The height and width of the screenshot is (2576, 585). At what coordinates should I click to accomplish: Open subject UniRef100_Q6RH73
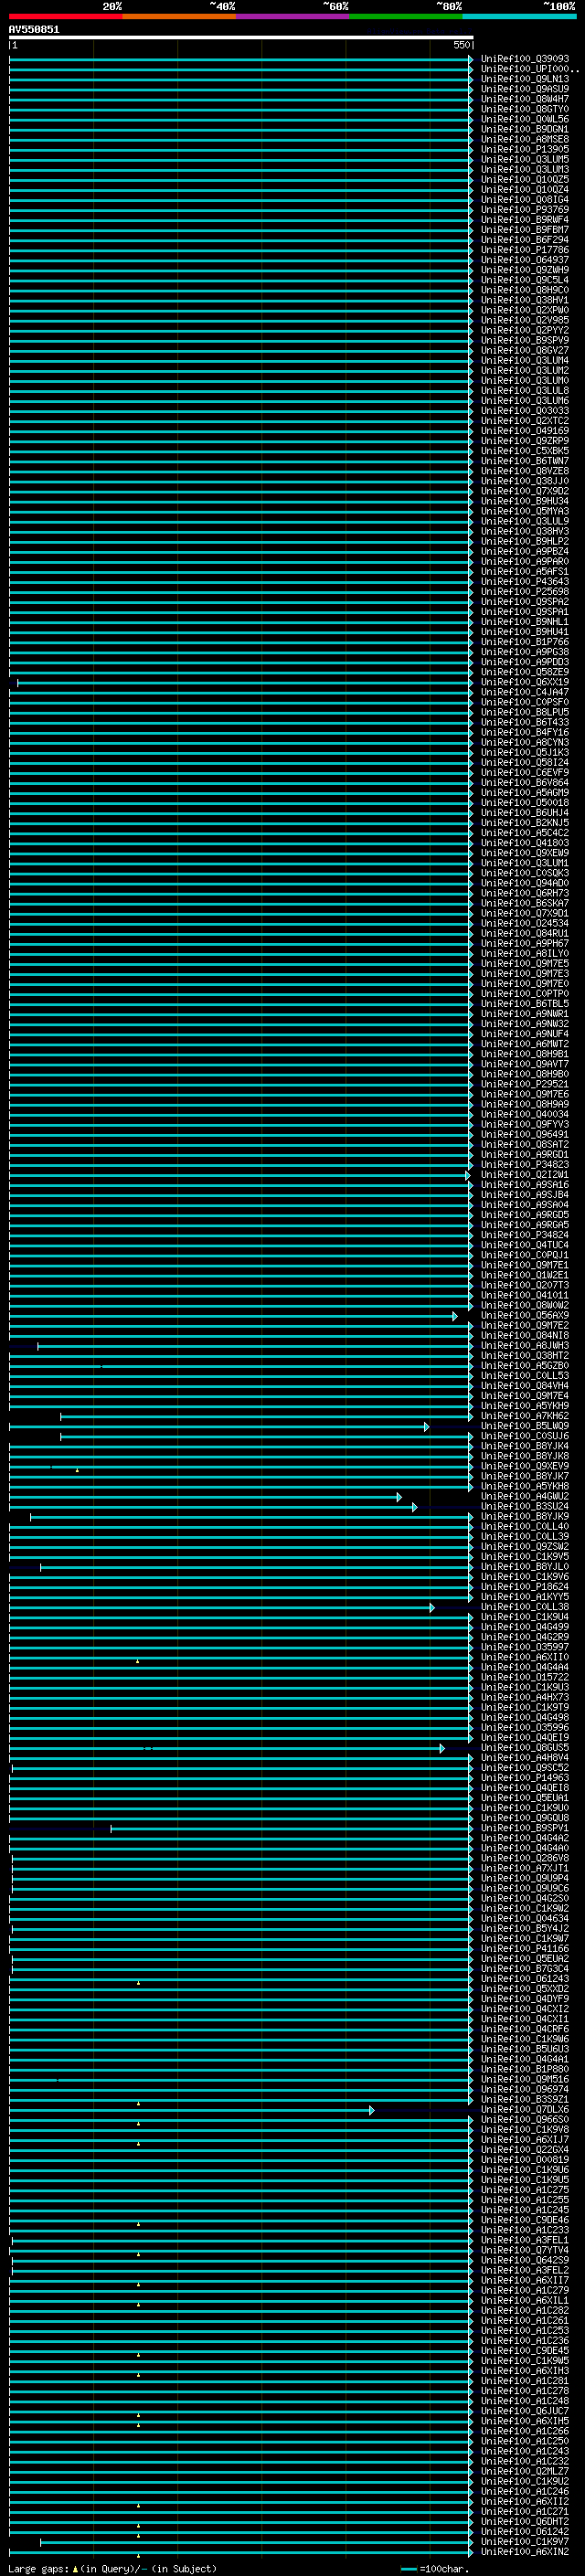pyautogui.click(x=525, y=893)
